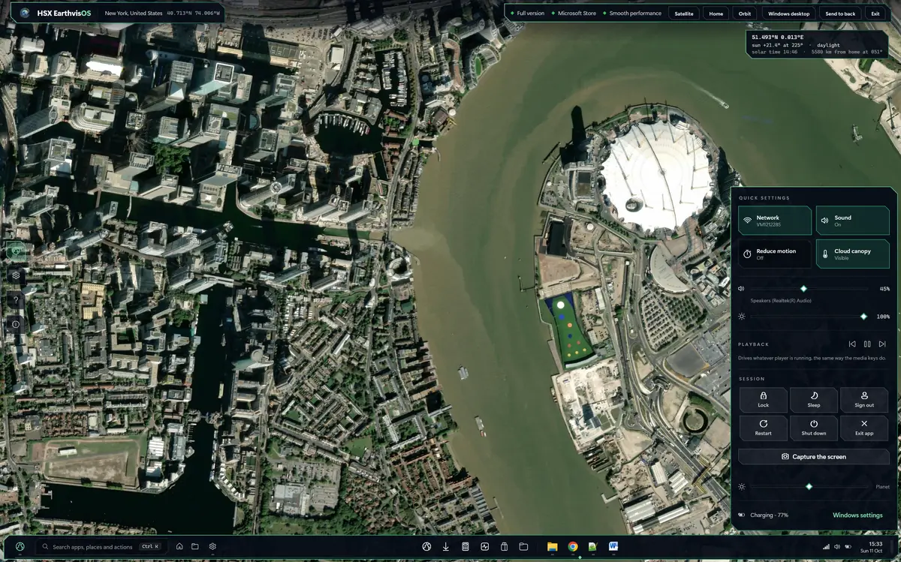Open the folder icon beside the taskbar home icon

pos(195,546)
